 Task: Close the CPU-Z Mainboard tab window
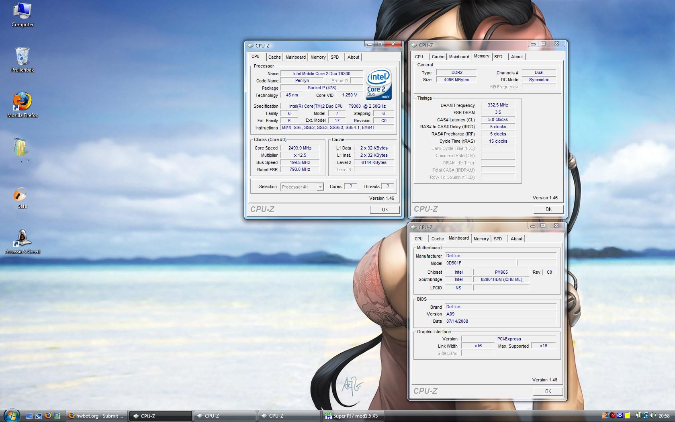tap(556, 226)
